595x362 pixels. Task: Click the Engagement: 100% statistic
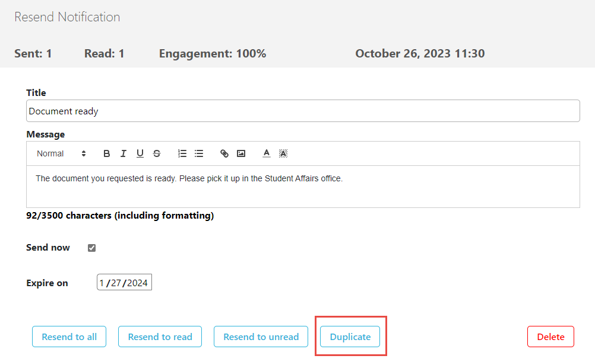point(213,53)
